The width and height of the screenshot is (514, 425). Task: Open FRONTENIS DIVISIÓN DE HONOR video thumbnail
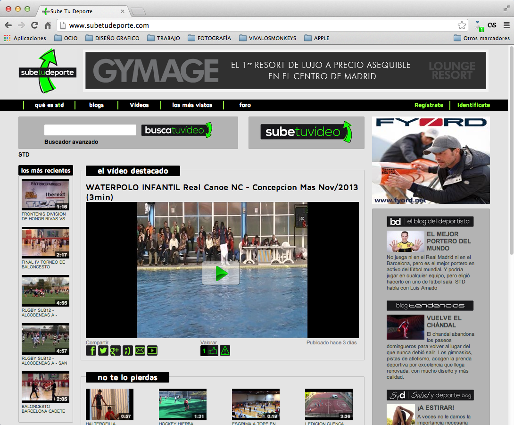tap(46, 194)
